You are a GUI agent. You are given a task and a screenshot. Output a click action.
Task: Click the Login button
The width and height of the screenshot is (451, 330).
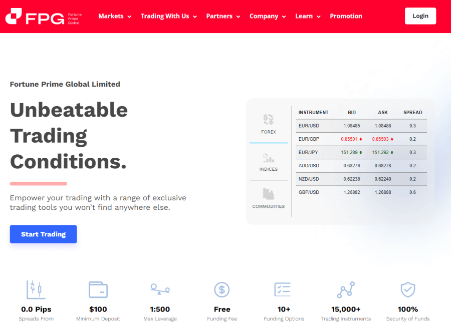pos(420,16)
